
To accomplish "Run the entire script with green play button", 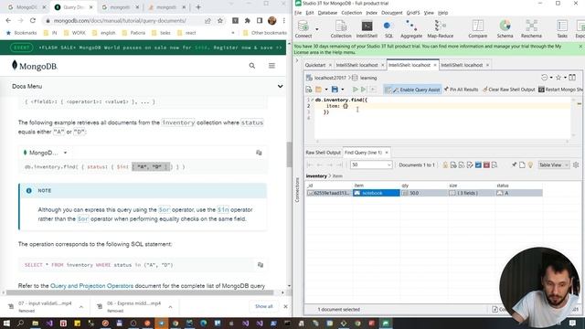I will 356,90.
